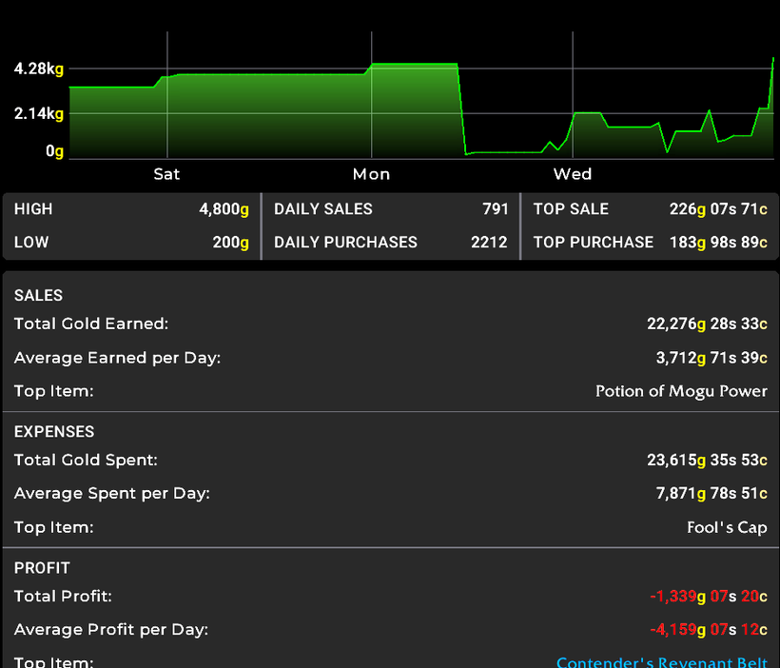This screenshot has width=780, height=668.
Task: Select the DAILY PURCHASES count 2212
Action: click(489, 243)
